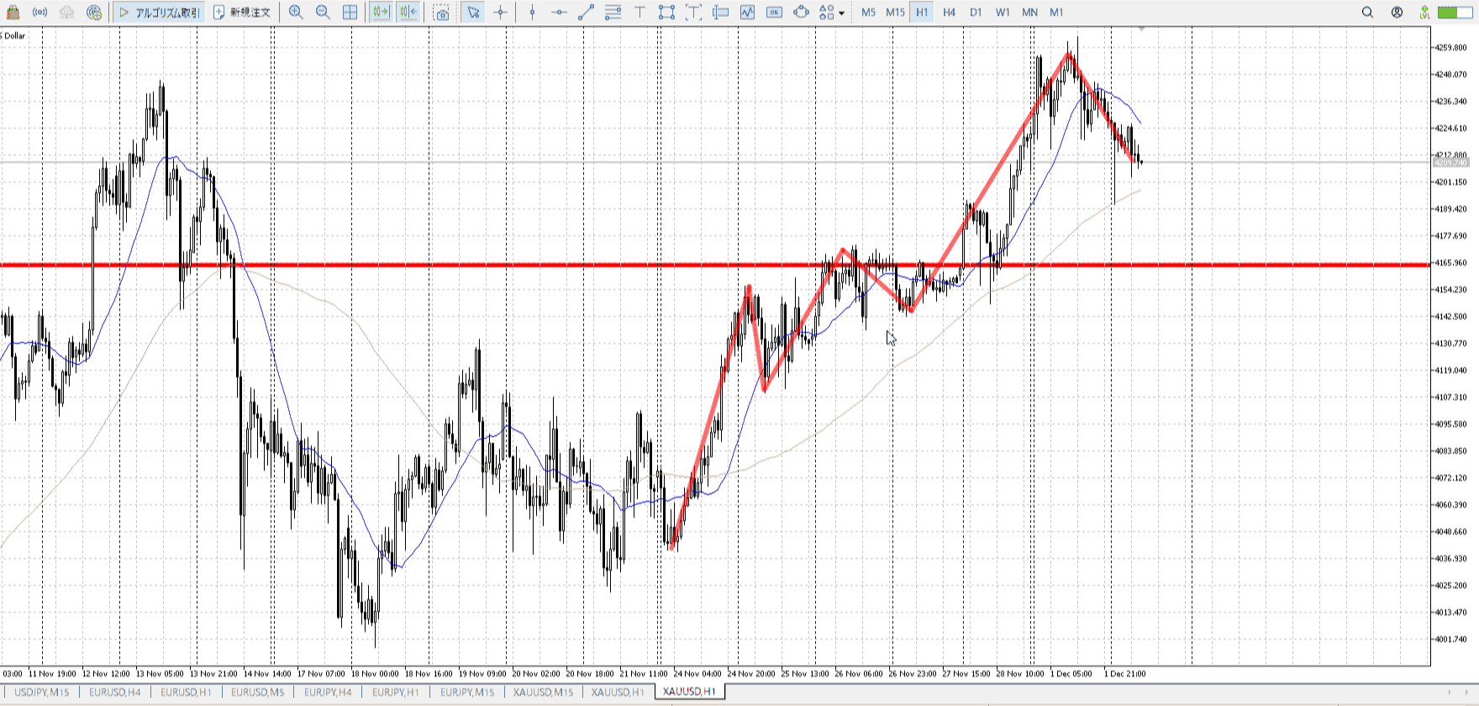Pick the text label tool
This screenshot has width=1479, height=706.
pyautogui.click(x=640, y=13)
